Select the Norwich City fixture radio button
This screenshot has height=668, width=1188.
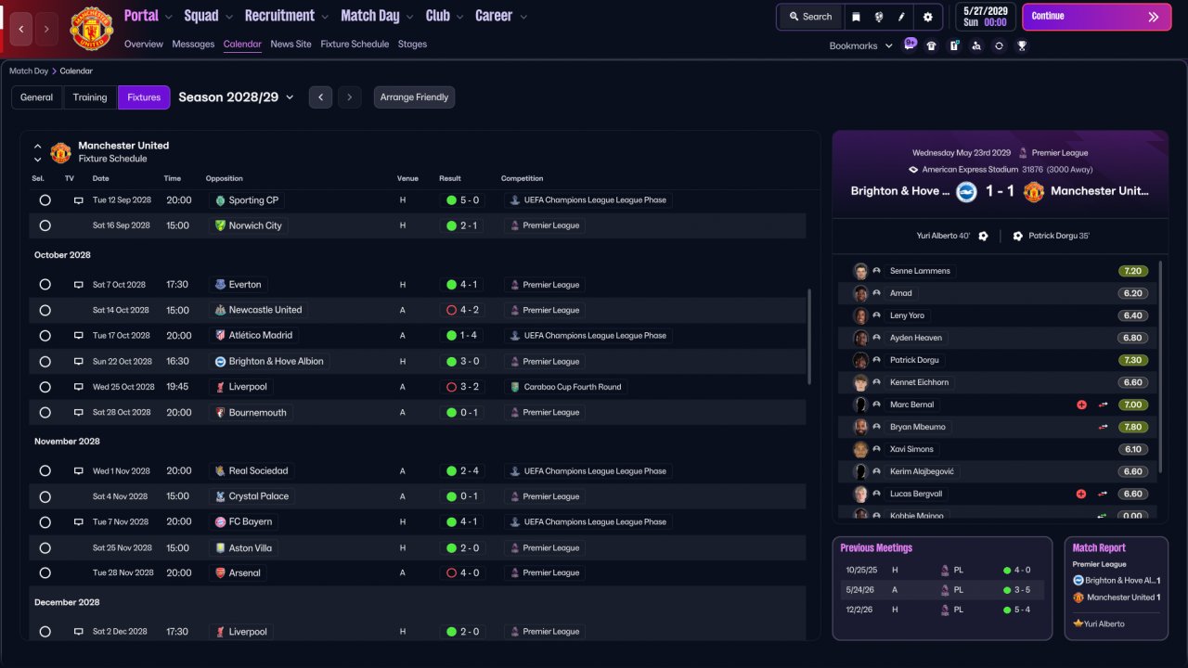[45, 225]
